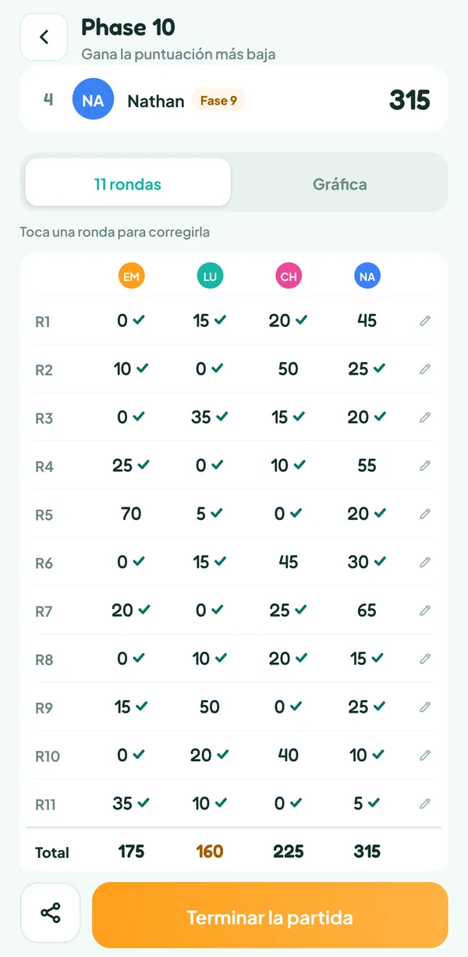The width and height of the screenshot is (468, 957).
Task: Go back using the top-left arrow
Action: [x=44, y=37]
